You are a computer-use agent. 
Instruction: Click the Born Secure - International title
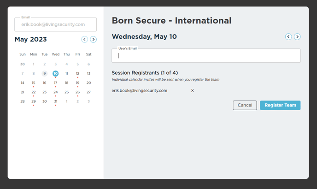171,20
